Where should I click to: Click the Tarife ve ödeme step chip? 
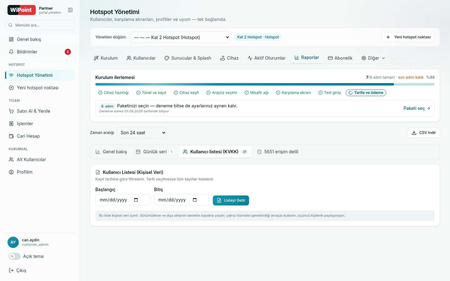click(366, 93)
